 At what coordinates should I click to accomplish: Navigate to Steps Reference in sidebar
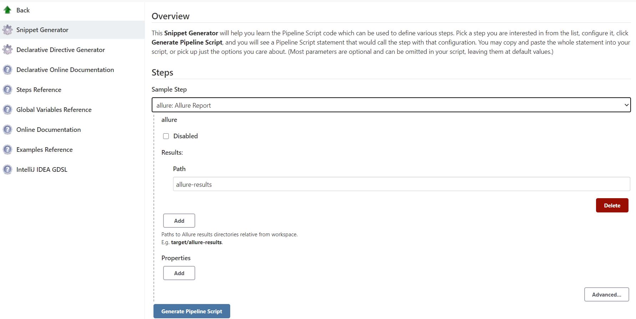click(38, 89)
